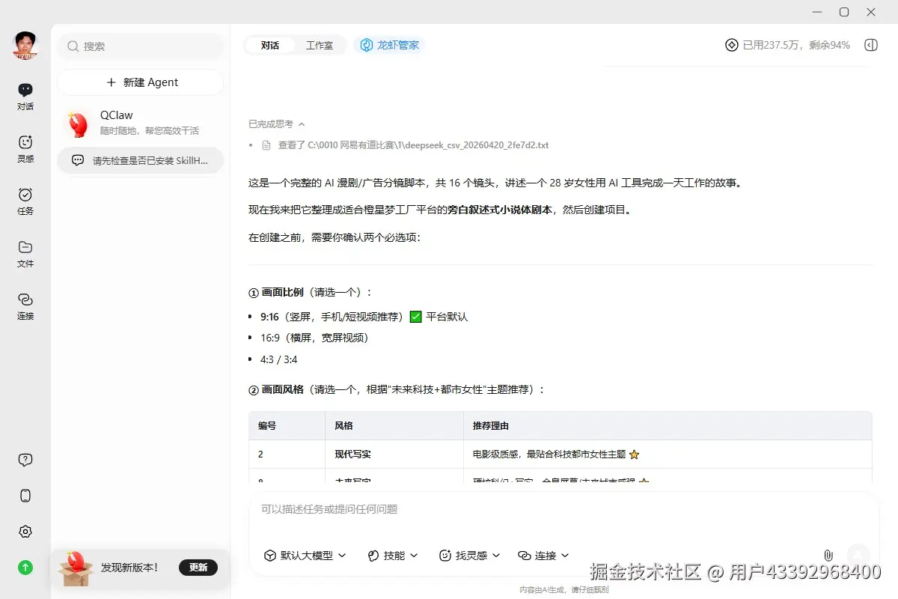Open the 对话 panel in left sidebar
The image size is (898, 599).
pos(25,98)
